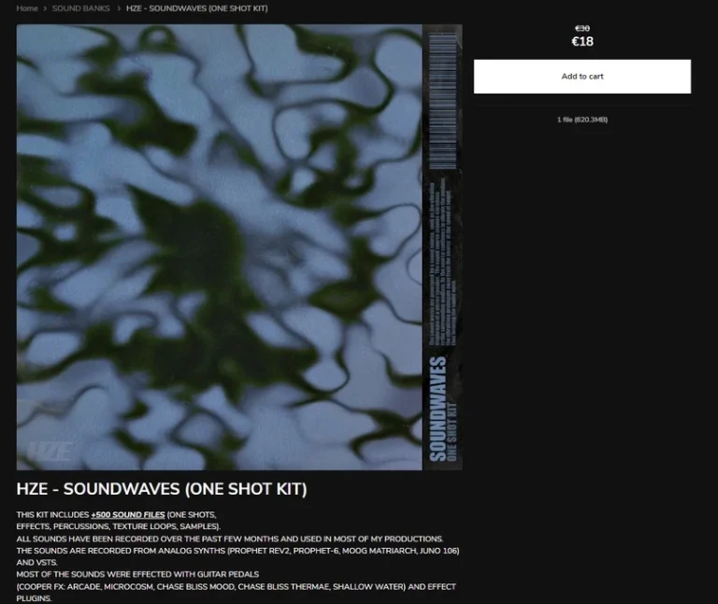
Task: Open the Home breadcrumb link
Action: (27, 8)
